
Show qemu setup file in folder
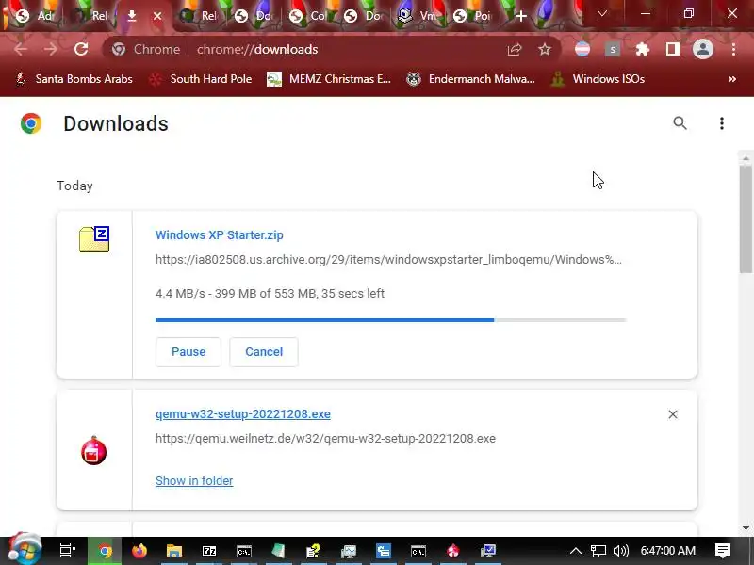[x=194, y=480]
